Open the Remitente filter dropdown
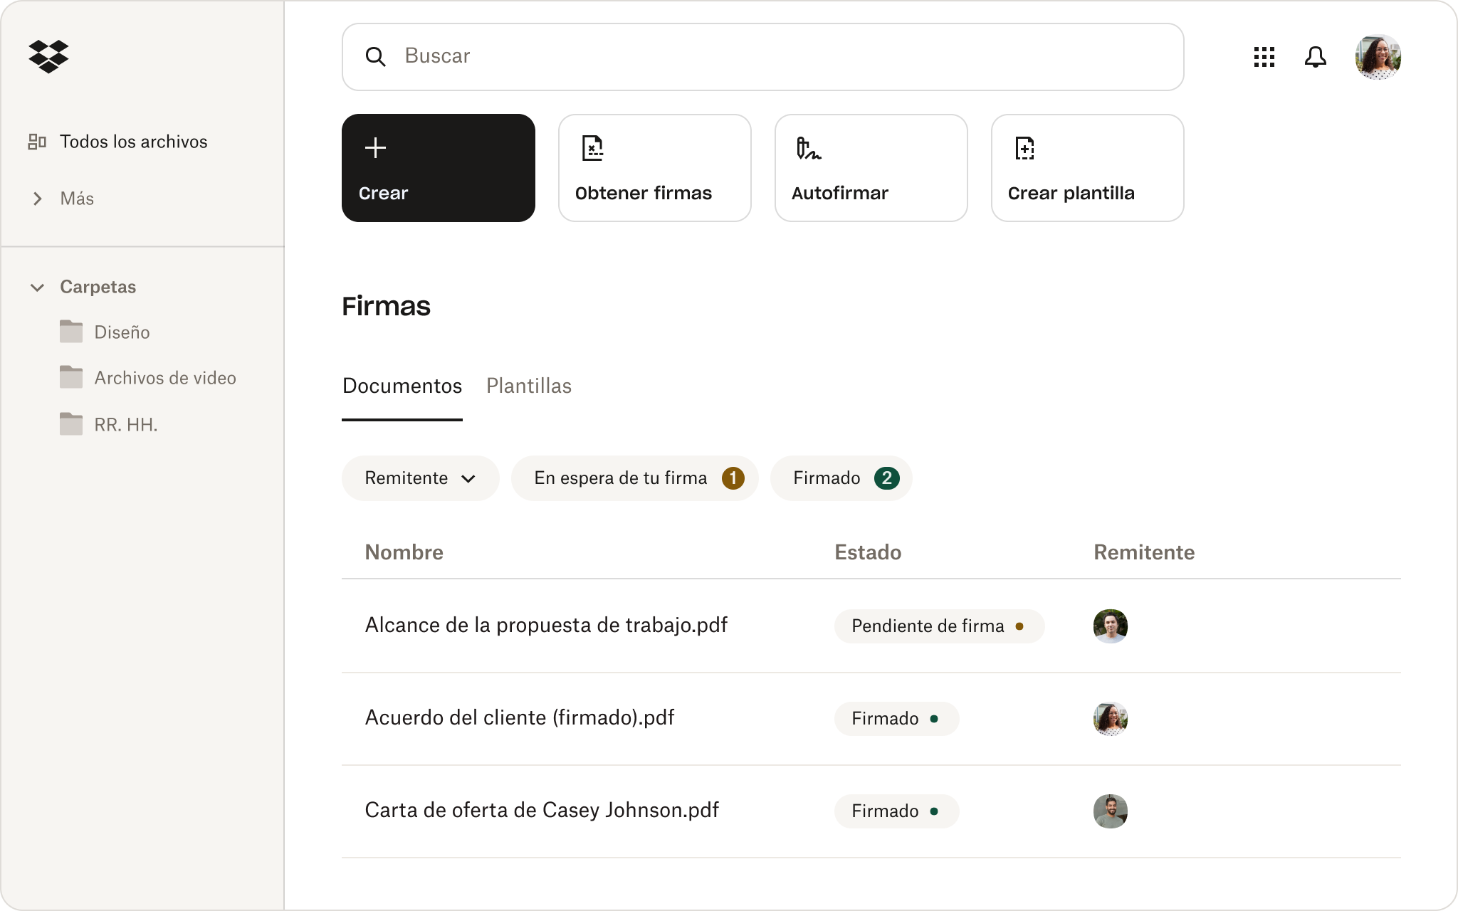 pyautogui.click(x=420, y=478)
